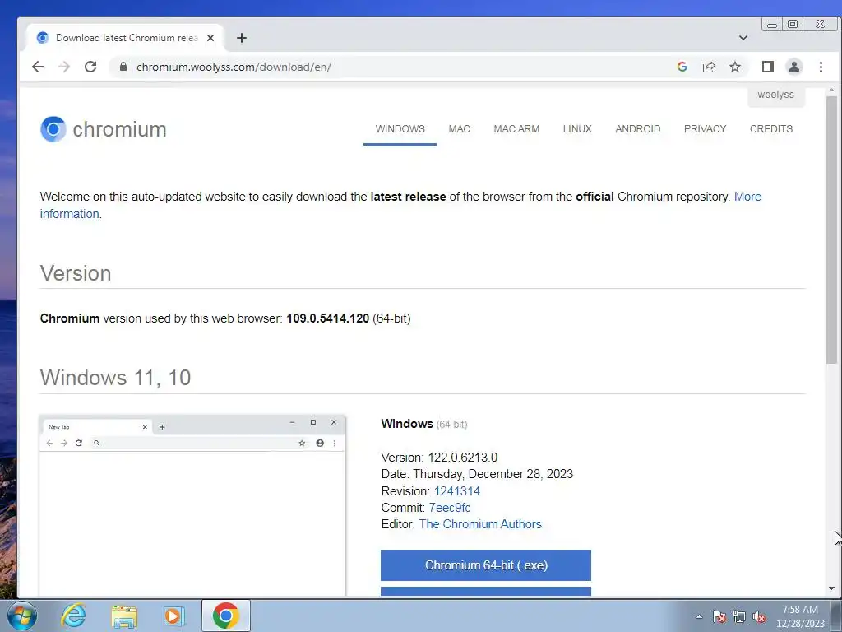Open the clock showing 7:58 AM
The image size is (842, 632).
(800, 616)
